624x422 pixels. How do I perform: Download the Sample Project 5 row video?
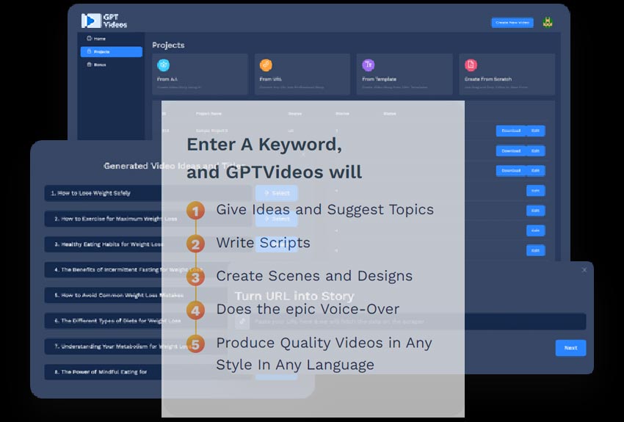pos(511,131)
